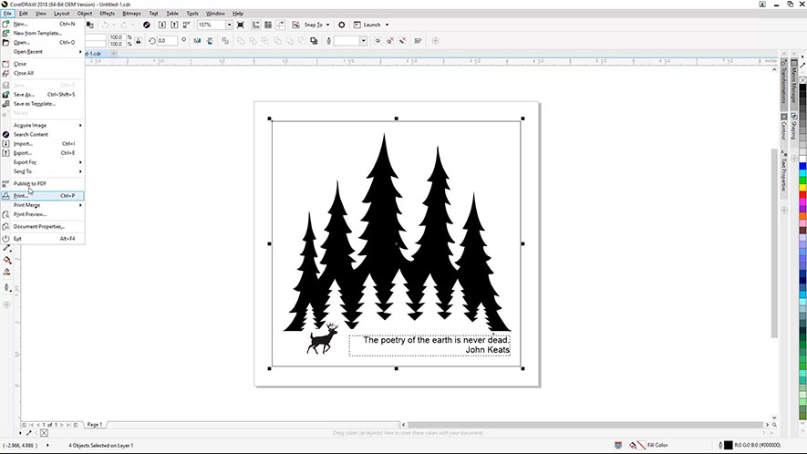Click the Import icon in the toolbar

[x=161, y=25]
